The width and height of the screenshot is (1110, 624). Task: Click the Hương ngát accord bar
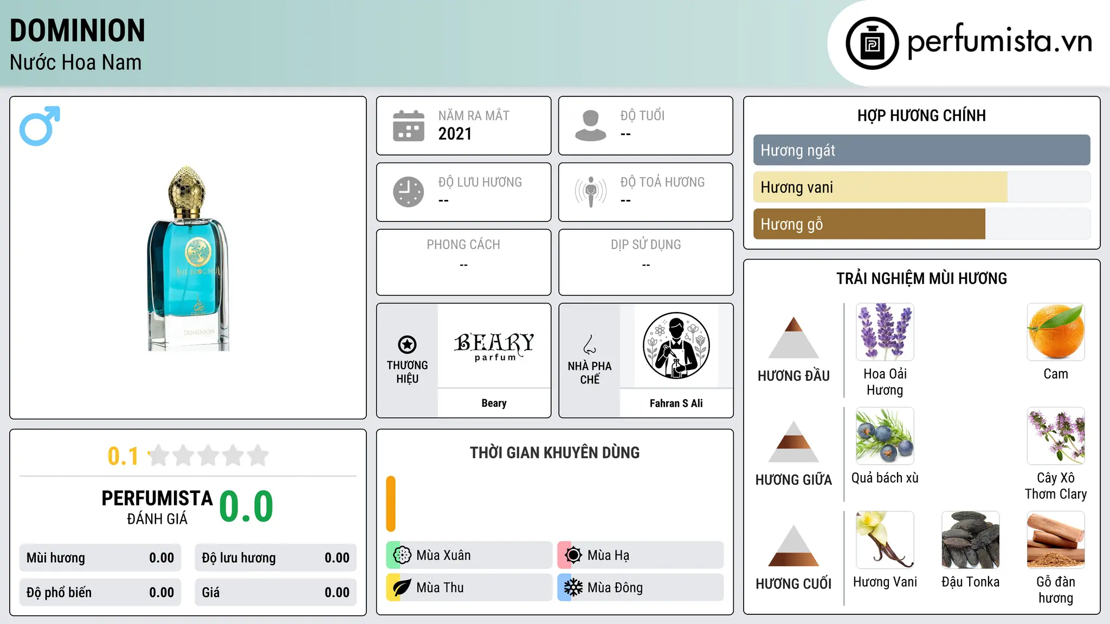921,150
